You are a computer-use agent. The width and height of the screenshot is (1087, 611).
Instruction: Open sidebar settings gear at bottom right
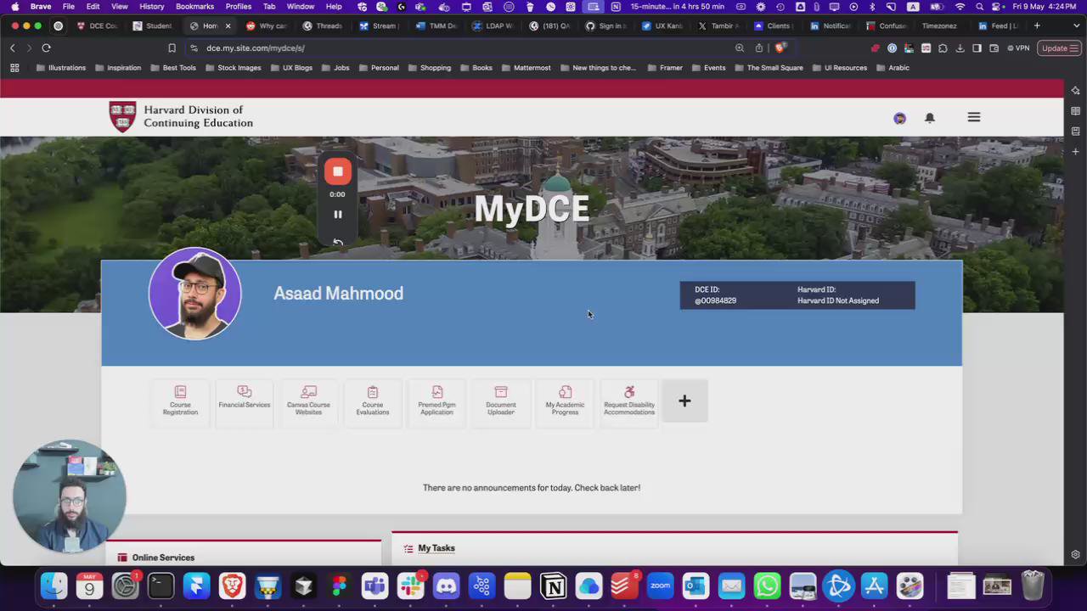(1075, 554)
